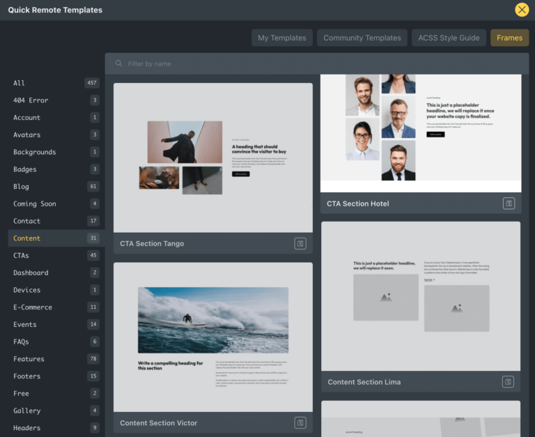Click the Content Section Victor title

pos(159,422)
